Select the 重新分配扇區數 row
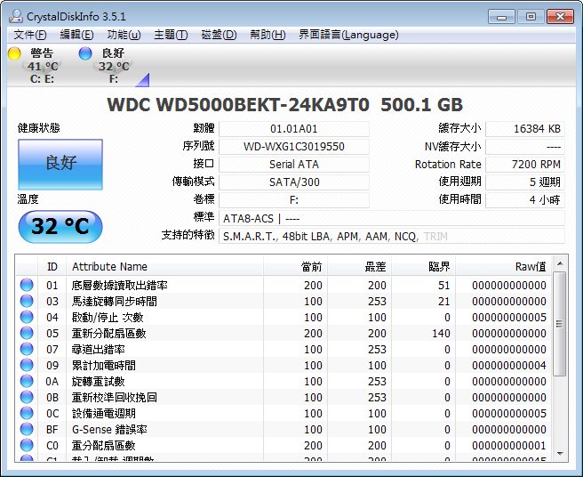Screen dimensions: 583x477 pos(284,333)
